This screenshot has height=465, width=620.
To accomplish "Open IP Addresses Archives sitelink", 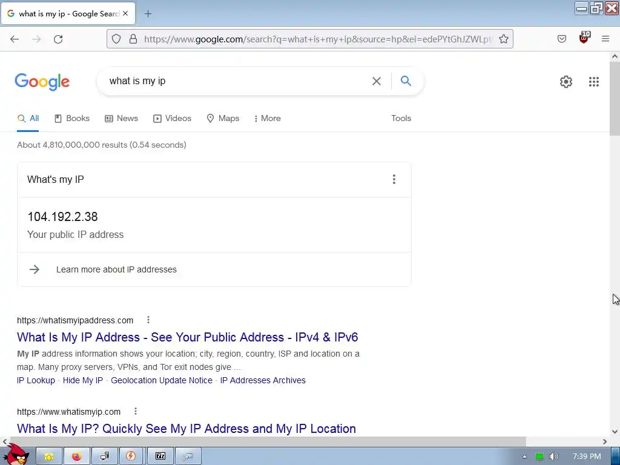I will coord(263,380).
